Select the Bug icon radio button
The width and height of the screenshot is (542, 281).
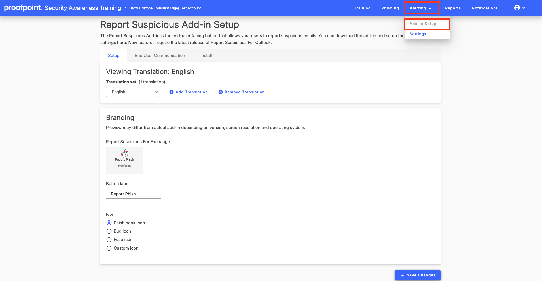[x=109, y=231]
